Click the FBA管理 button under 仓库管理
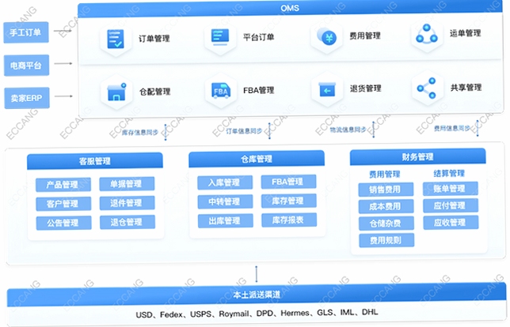Screen dimensions: 510x327 (x=288, y=182)
